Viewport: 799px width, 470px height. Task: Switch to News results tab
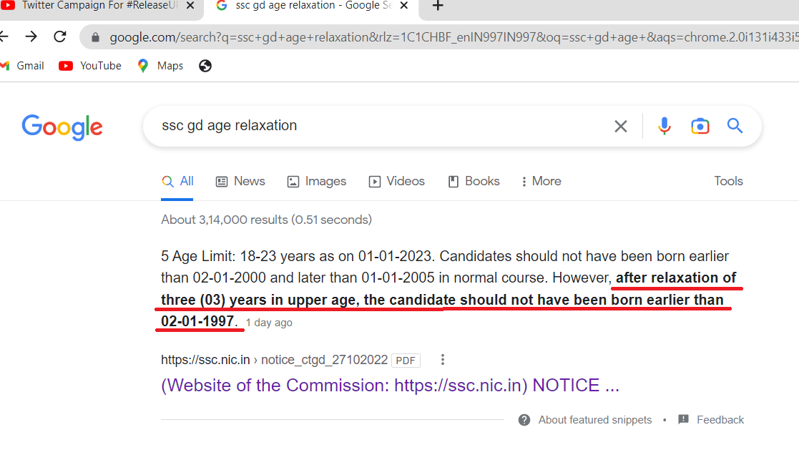pyautogui.click(x=240, y=182)
